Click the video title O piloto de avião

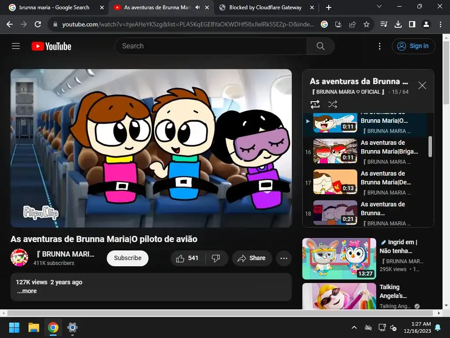[104, 239]
